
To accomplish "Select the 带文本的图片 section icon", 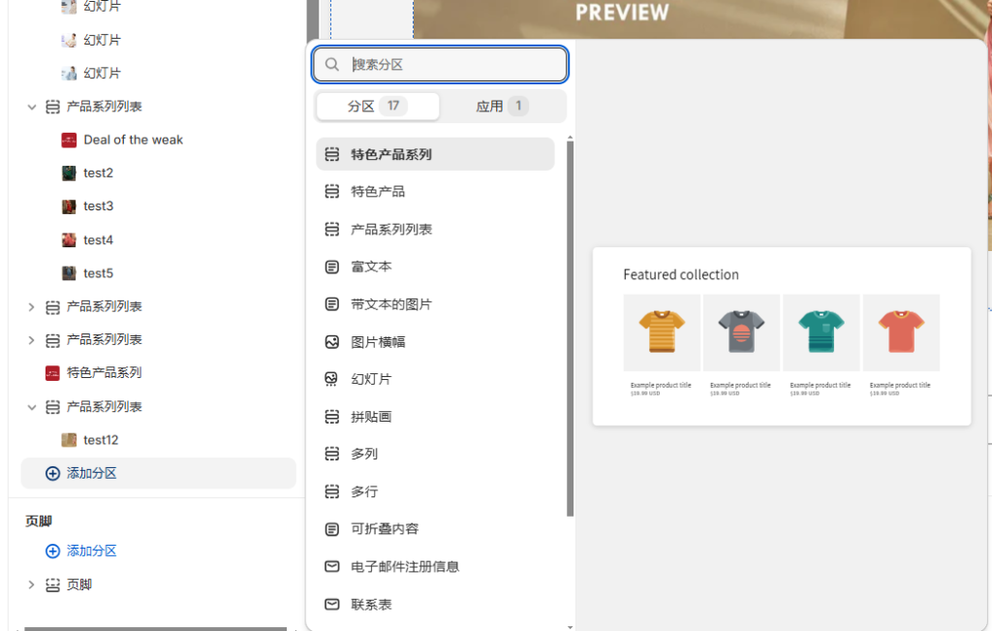I will point(330,303).
